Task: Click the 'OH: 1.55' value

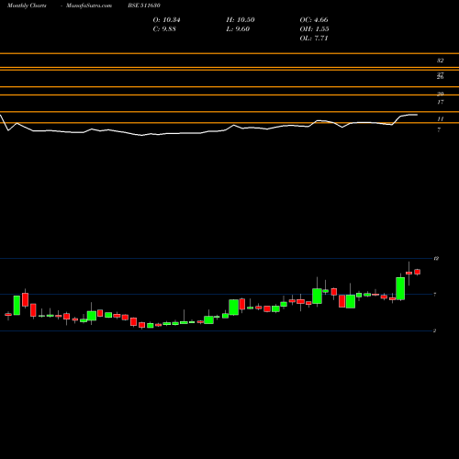Action: click(x=314, y=29)
